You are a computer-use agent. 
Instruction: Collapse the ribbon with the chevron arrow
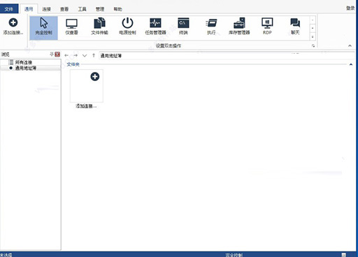click(x=350, y=45)
